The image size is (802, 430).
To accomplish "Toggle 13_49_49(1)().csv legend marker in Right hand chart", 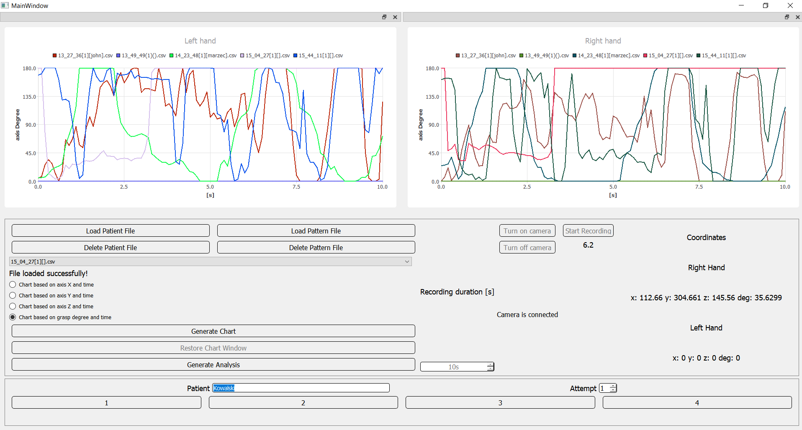I will point(522,56).
